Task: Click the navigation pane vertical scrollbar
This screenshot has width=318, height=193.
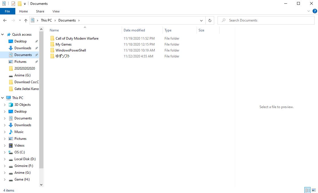Action: point(41,99)
